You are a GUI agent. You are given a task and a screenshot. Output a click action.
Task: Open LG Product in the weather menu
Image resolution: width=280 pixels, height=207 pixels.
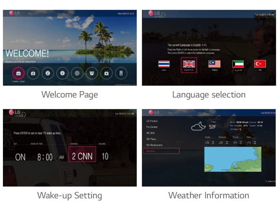(152, 121)
